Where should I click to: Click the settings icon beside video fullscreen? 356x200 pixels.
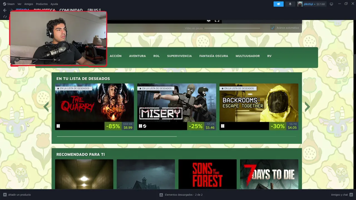[209, 21]
